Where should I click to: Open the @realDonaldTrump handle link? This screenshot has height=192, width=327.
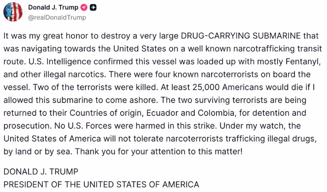click(x=57, y=17)
